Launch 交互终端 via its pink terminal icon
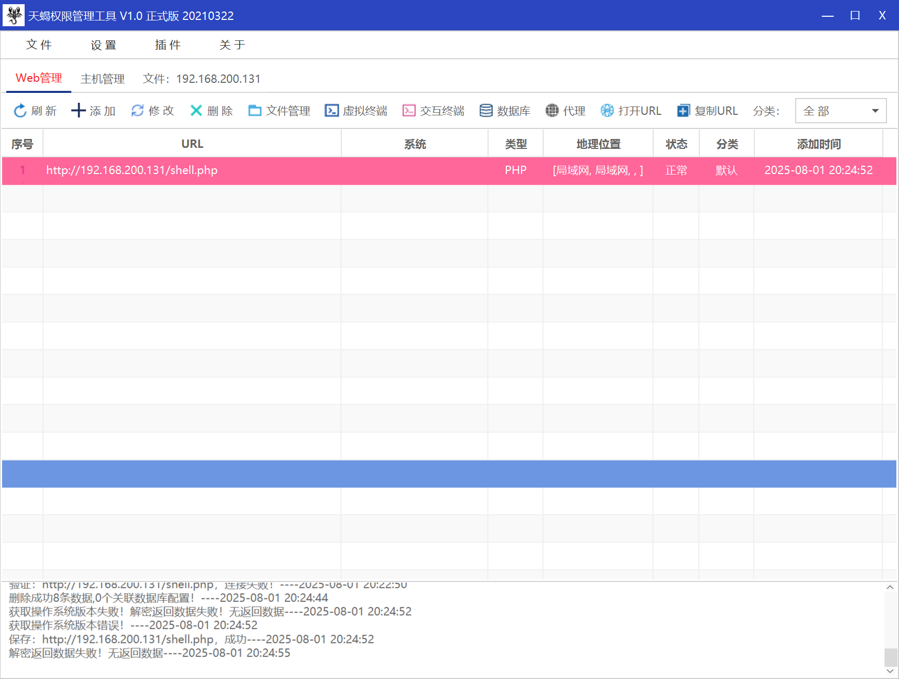The image size is (899, 679). tap(409, 111)
